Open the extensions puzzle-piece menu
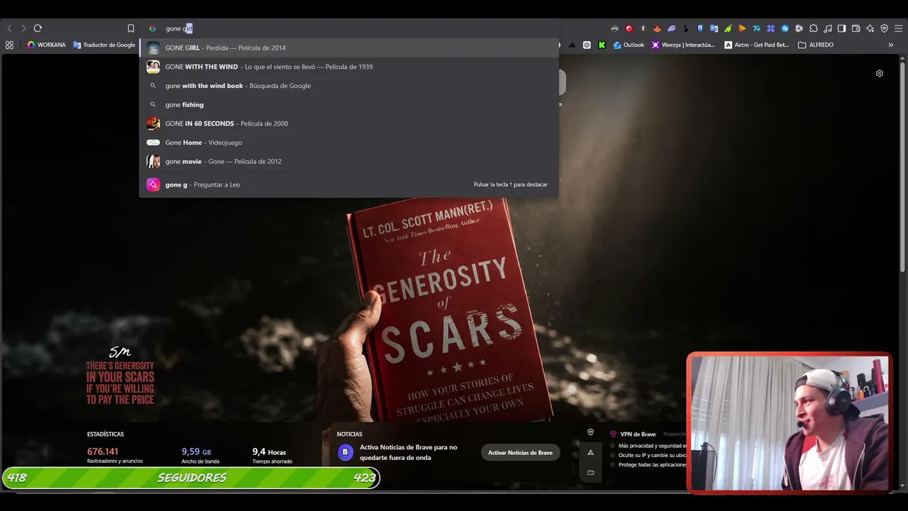Image resolution: width=908 pixels, height=511 pixels. [x=814, y=28]
